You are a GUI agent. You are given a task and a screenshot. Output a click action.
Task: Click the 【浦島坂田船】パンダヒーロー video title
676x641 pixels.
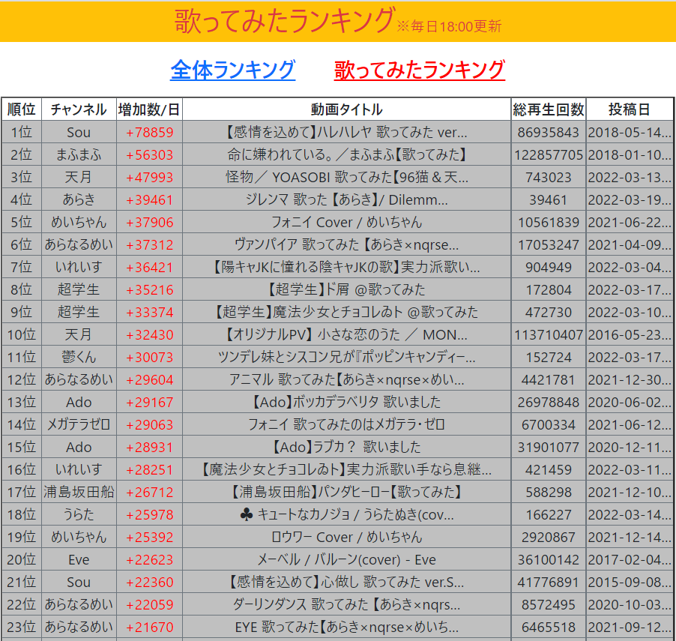click(347, 492)
